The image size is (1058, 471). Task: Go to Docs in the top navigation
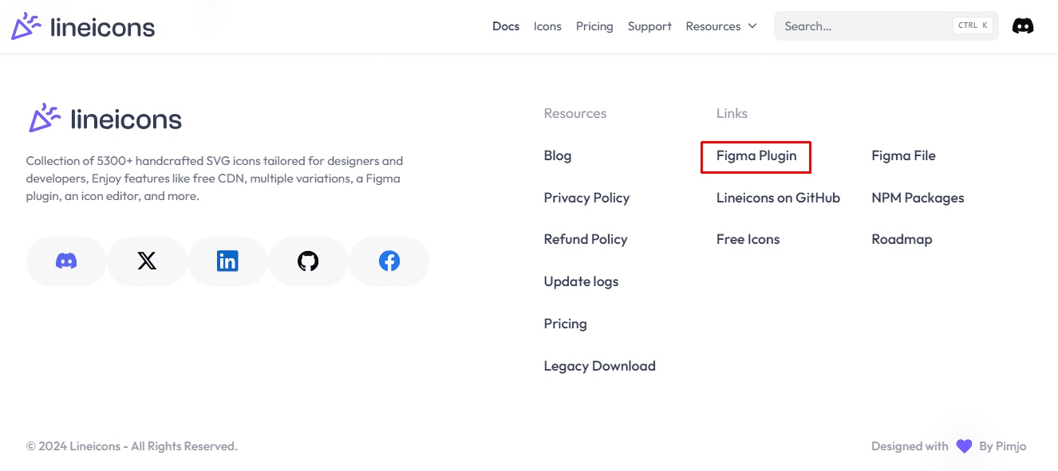[x=506, y=26]
